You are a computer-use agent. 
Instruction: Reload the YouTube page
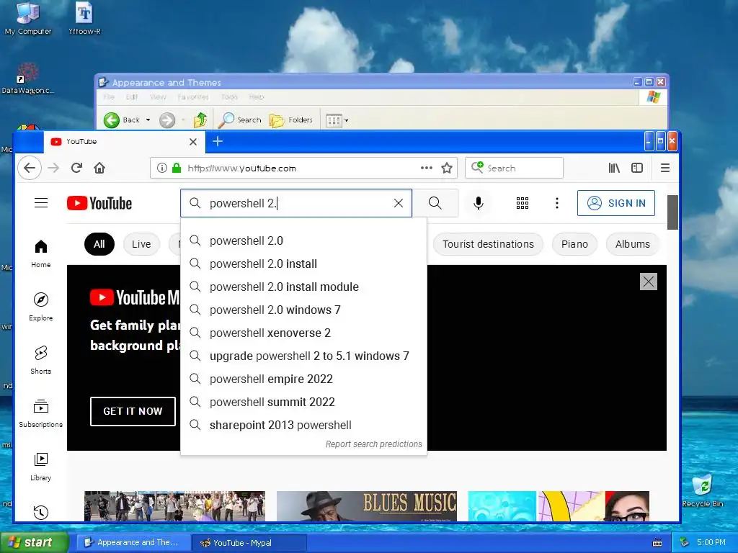(x=76, y=168)
